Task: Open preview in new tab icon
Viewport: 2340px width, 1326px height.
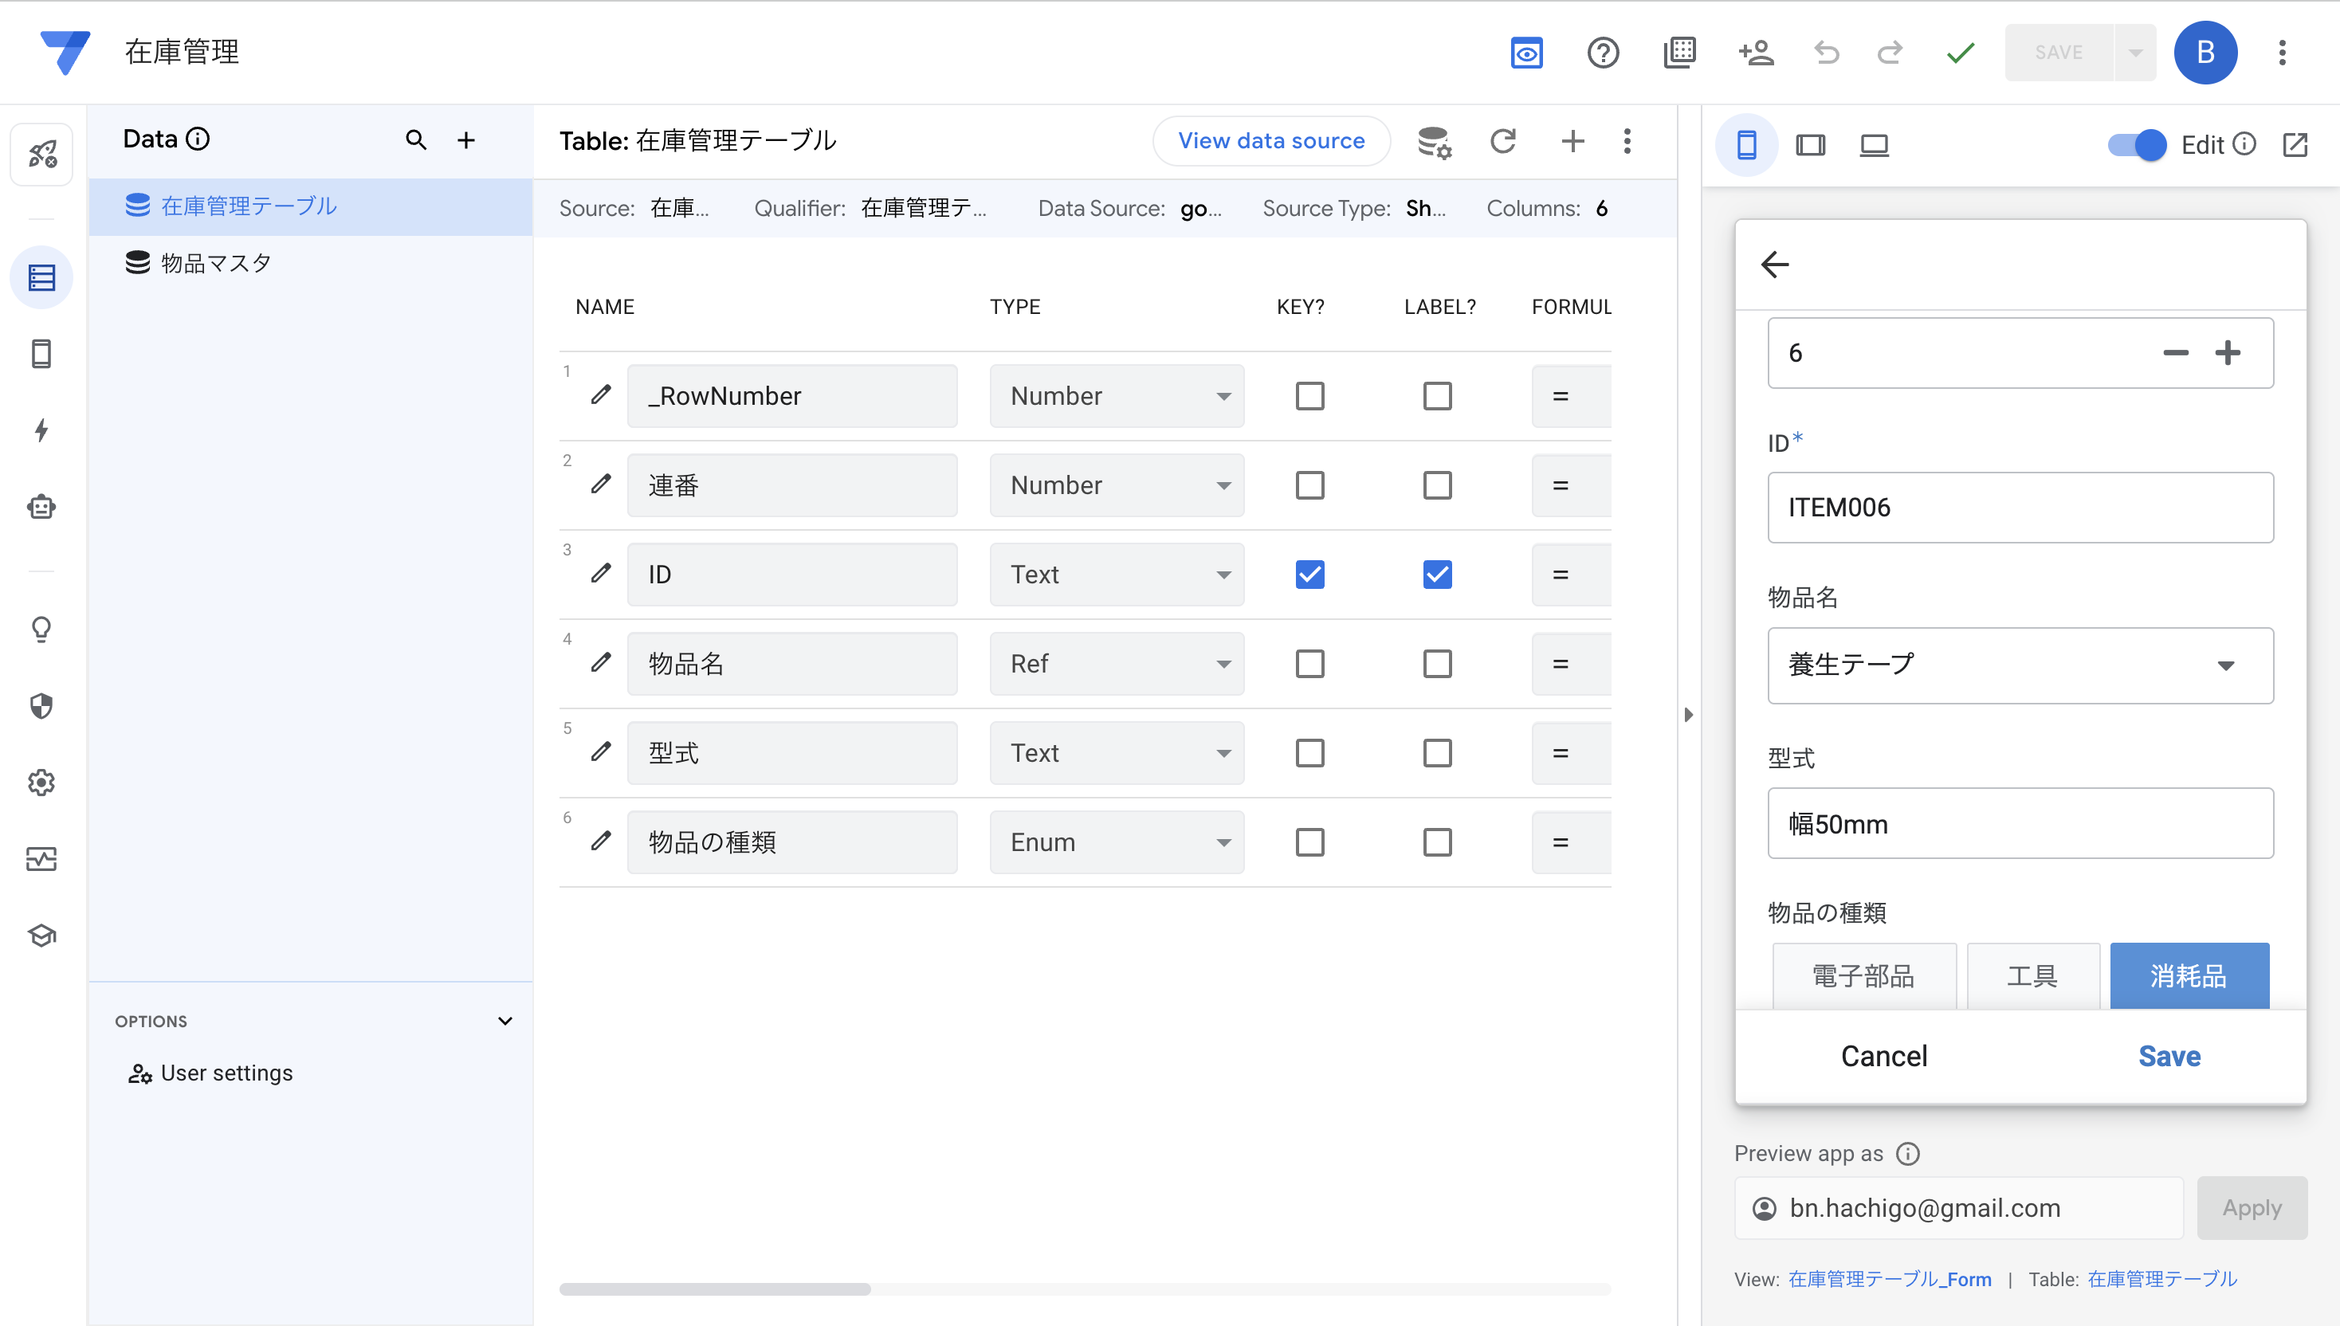Action: tap(2295, 145)
